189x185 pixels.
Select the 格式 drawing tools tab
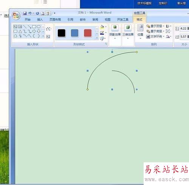pos(139,19)
